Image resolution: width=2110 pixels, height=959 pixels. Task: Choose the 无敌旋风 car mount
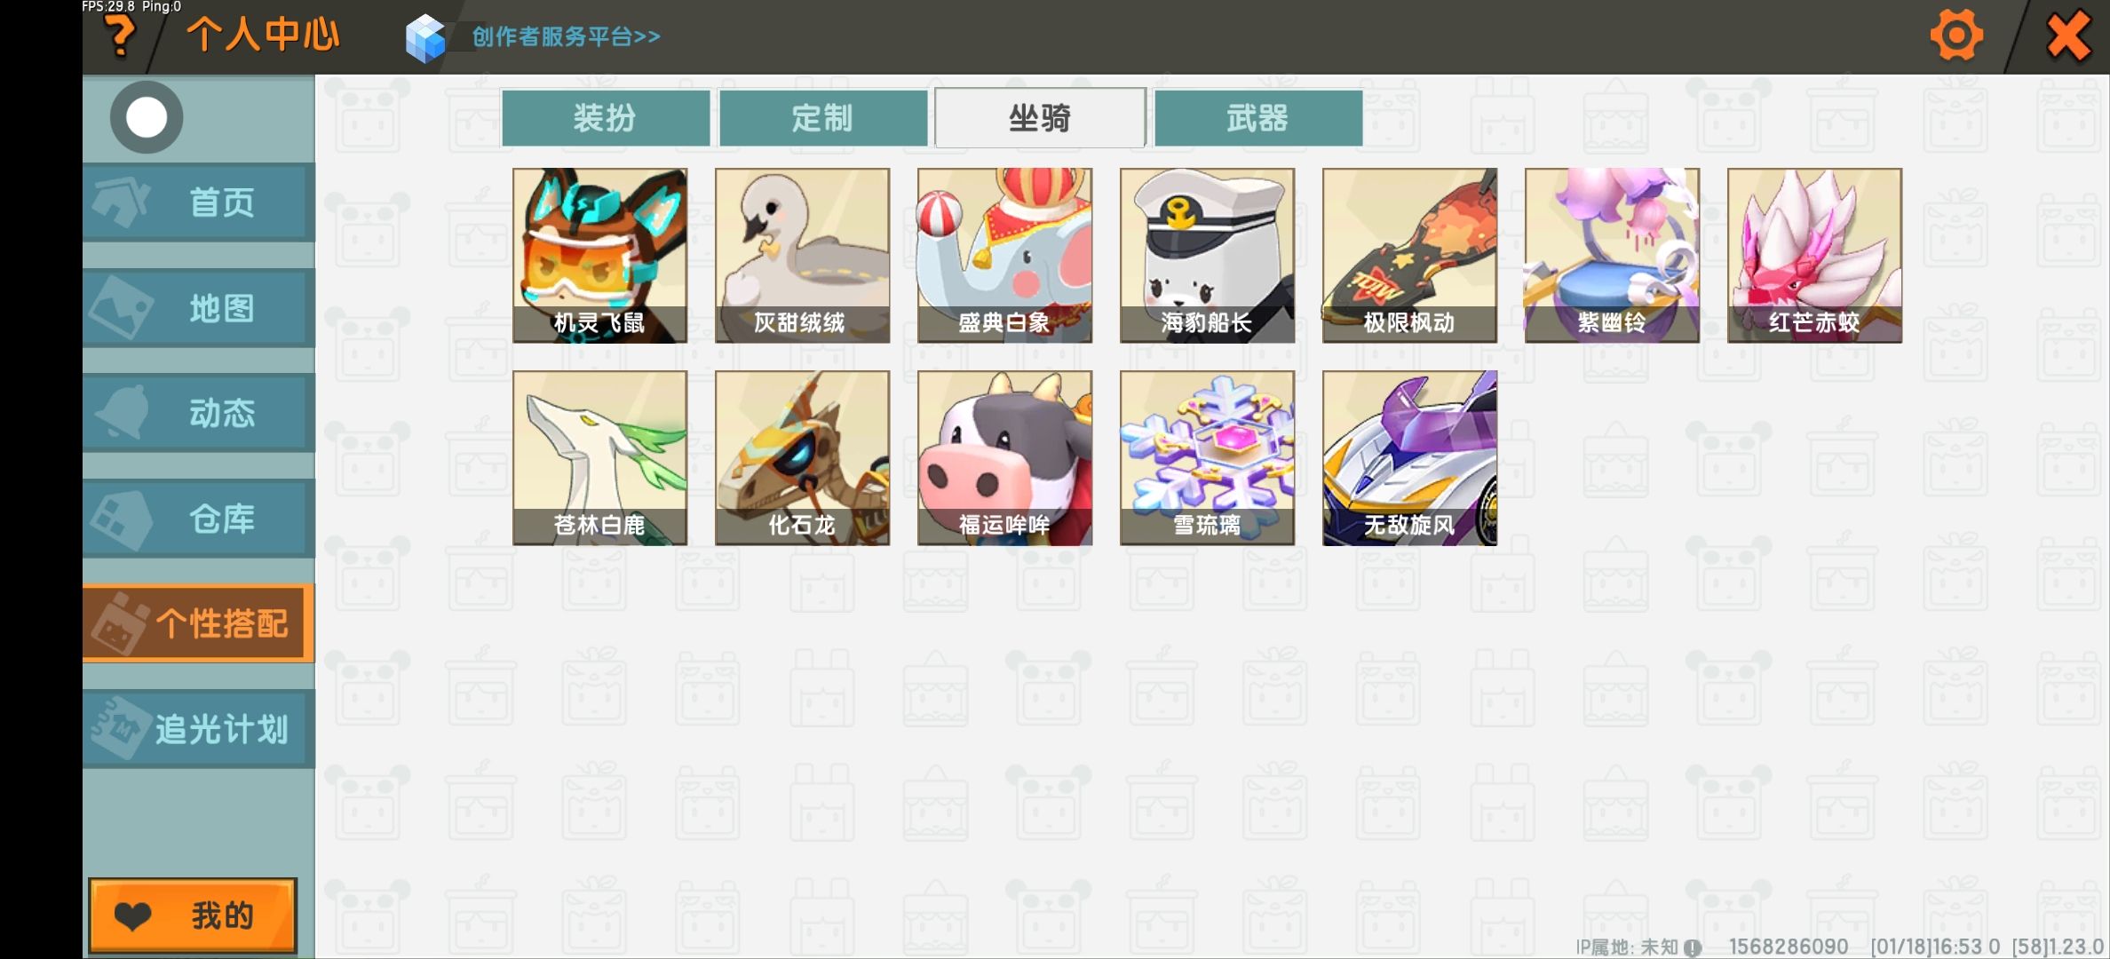(x=1409, y=458)
